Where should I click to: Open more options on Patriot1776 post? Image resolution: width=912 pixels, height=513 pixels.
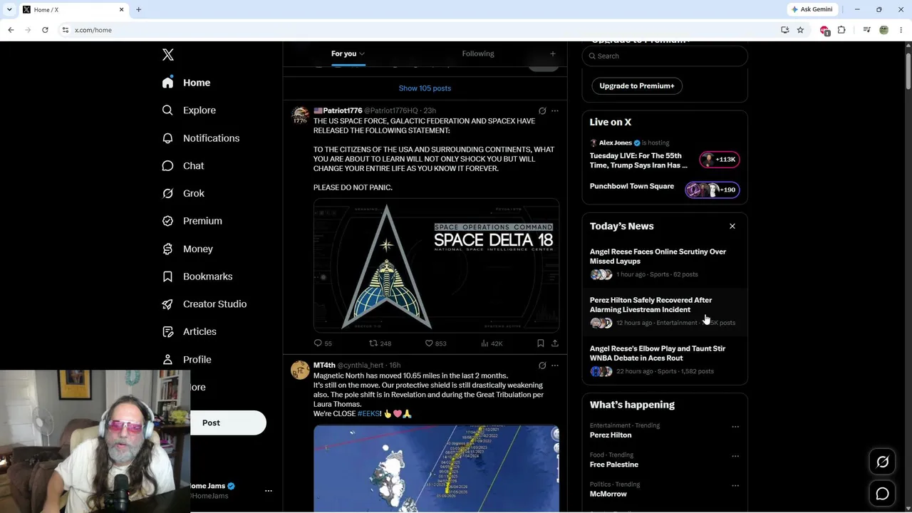coord(555,111)
